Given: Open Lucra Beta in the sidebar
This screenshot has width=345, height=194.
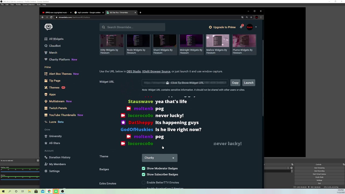Looking at the screenshot, I should (54, 122).
